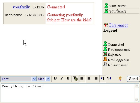
Task: Open the Font dropdown
Action: [x=19, y=79]
